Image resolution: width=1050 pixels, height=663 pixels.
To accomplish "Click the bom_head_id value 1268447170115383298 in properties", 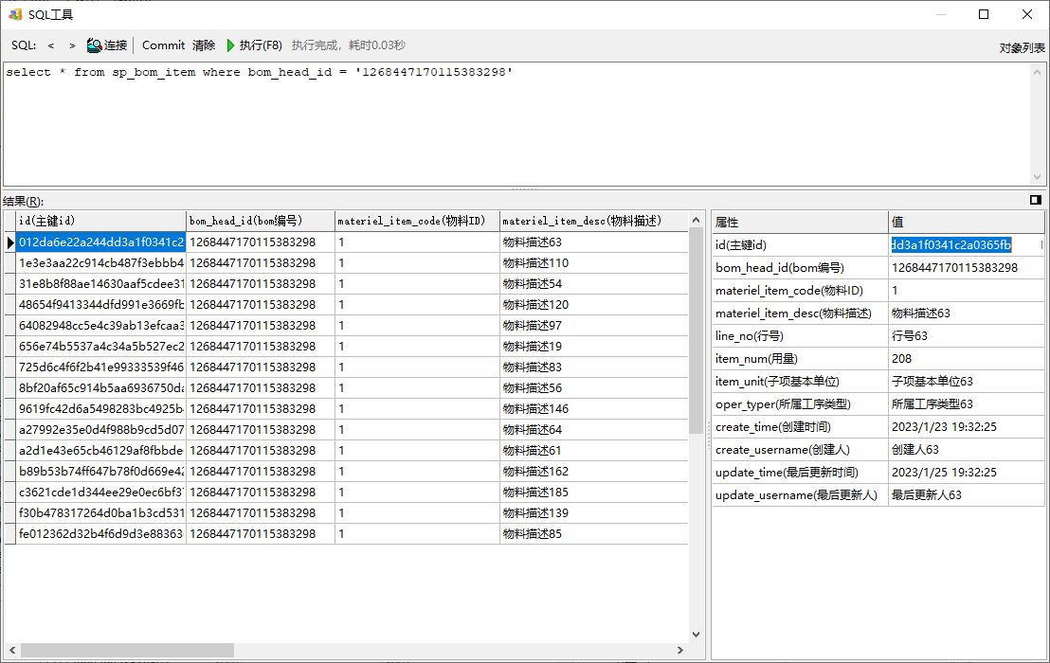I will point(967,268).
